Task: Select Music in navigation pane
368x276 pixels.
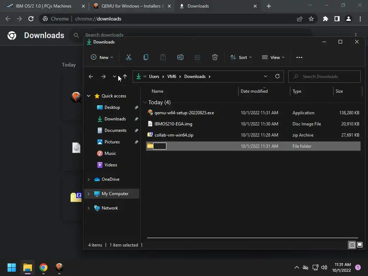Action: 110,153
